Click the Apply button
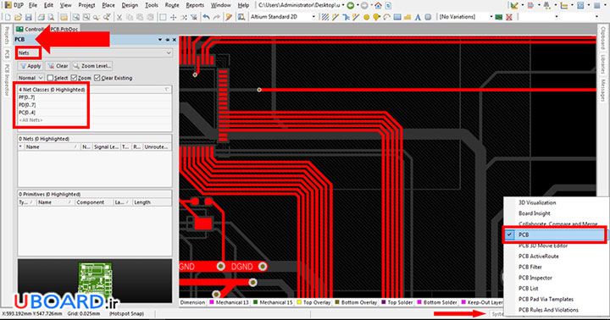The image size is (610, 320). (30, 66)
